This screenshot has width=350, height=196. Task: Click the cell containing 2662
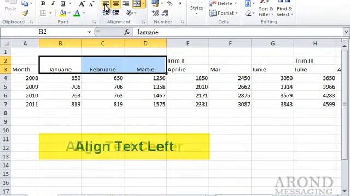click(230, 87)
